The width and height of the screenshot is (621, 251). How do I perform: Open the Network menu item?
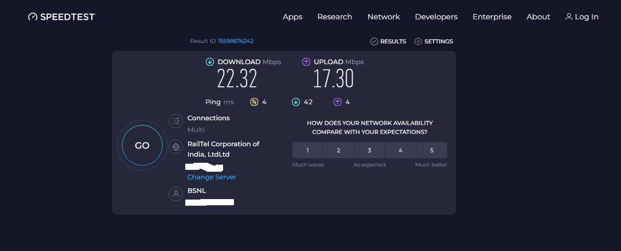click(x=383, y=17)
